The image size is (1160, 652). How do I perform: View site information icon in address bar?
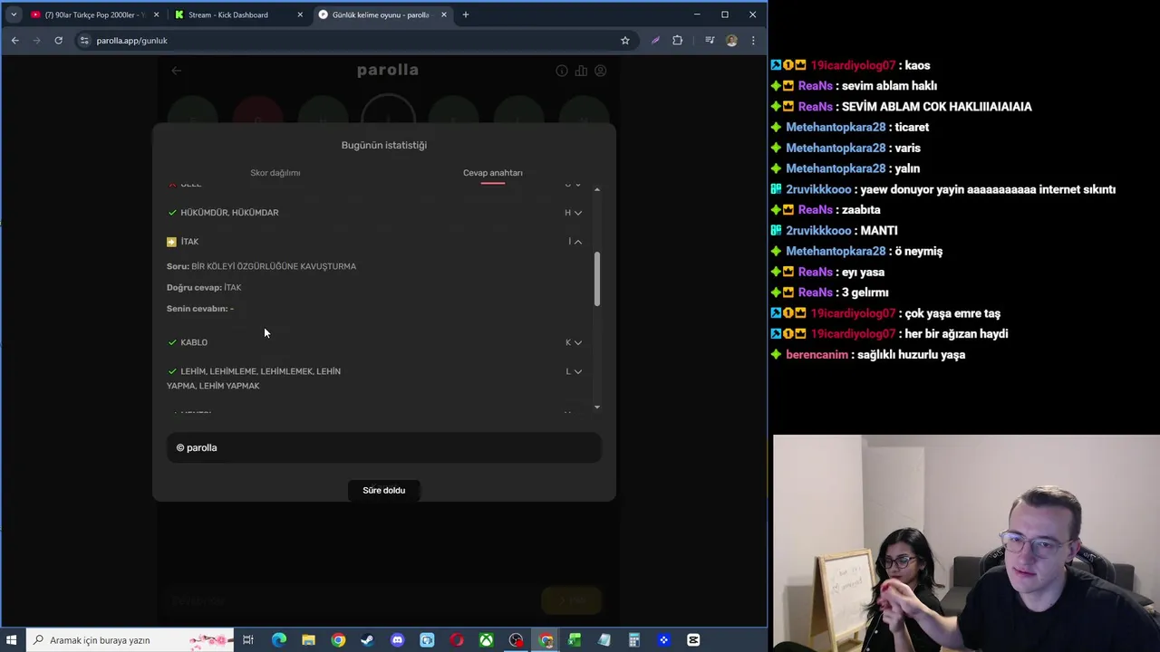(x=84, y=40)
